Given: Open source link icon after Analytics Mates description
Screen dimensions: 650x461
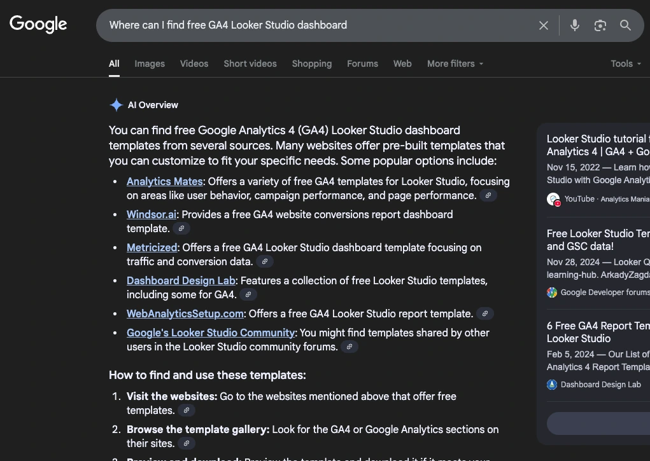Looking at the screenshot, I should pyautogui.click(x=488, y=195).
